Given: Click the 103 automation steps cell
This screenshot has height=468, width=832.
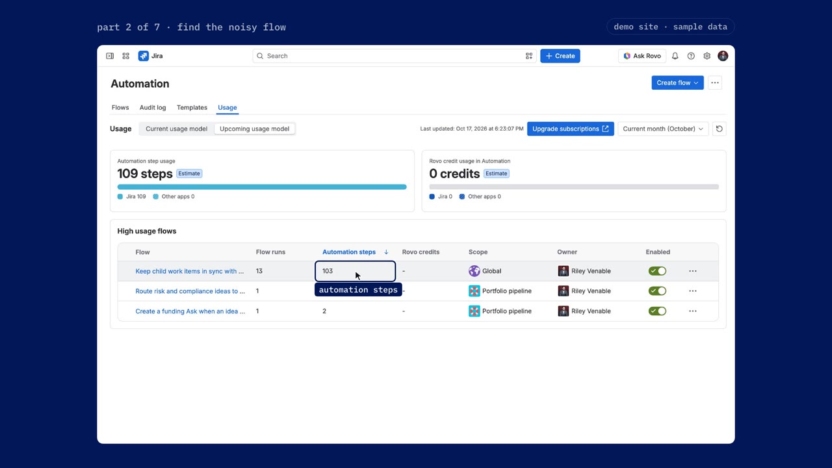Looking at the screenshot, I should [356, 271].
